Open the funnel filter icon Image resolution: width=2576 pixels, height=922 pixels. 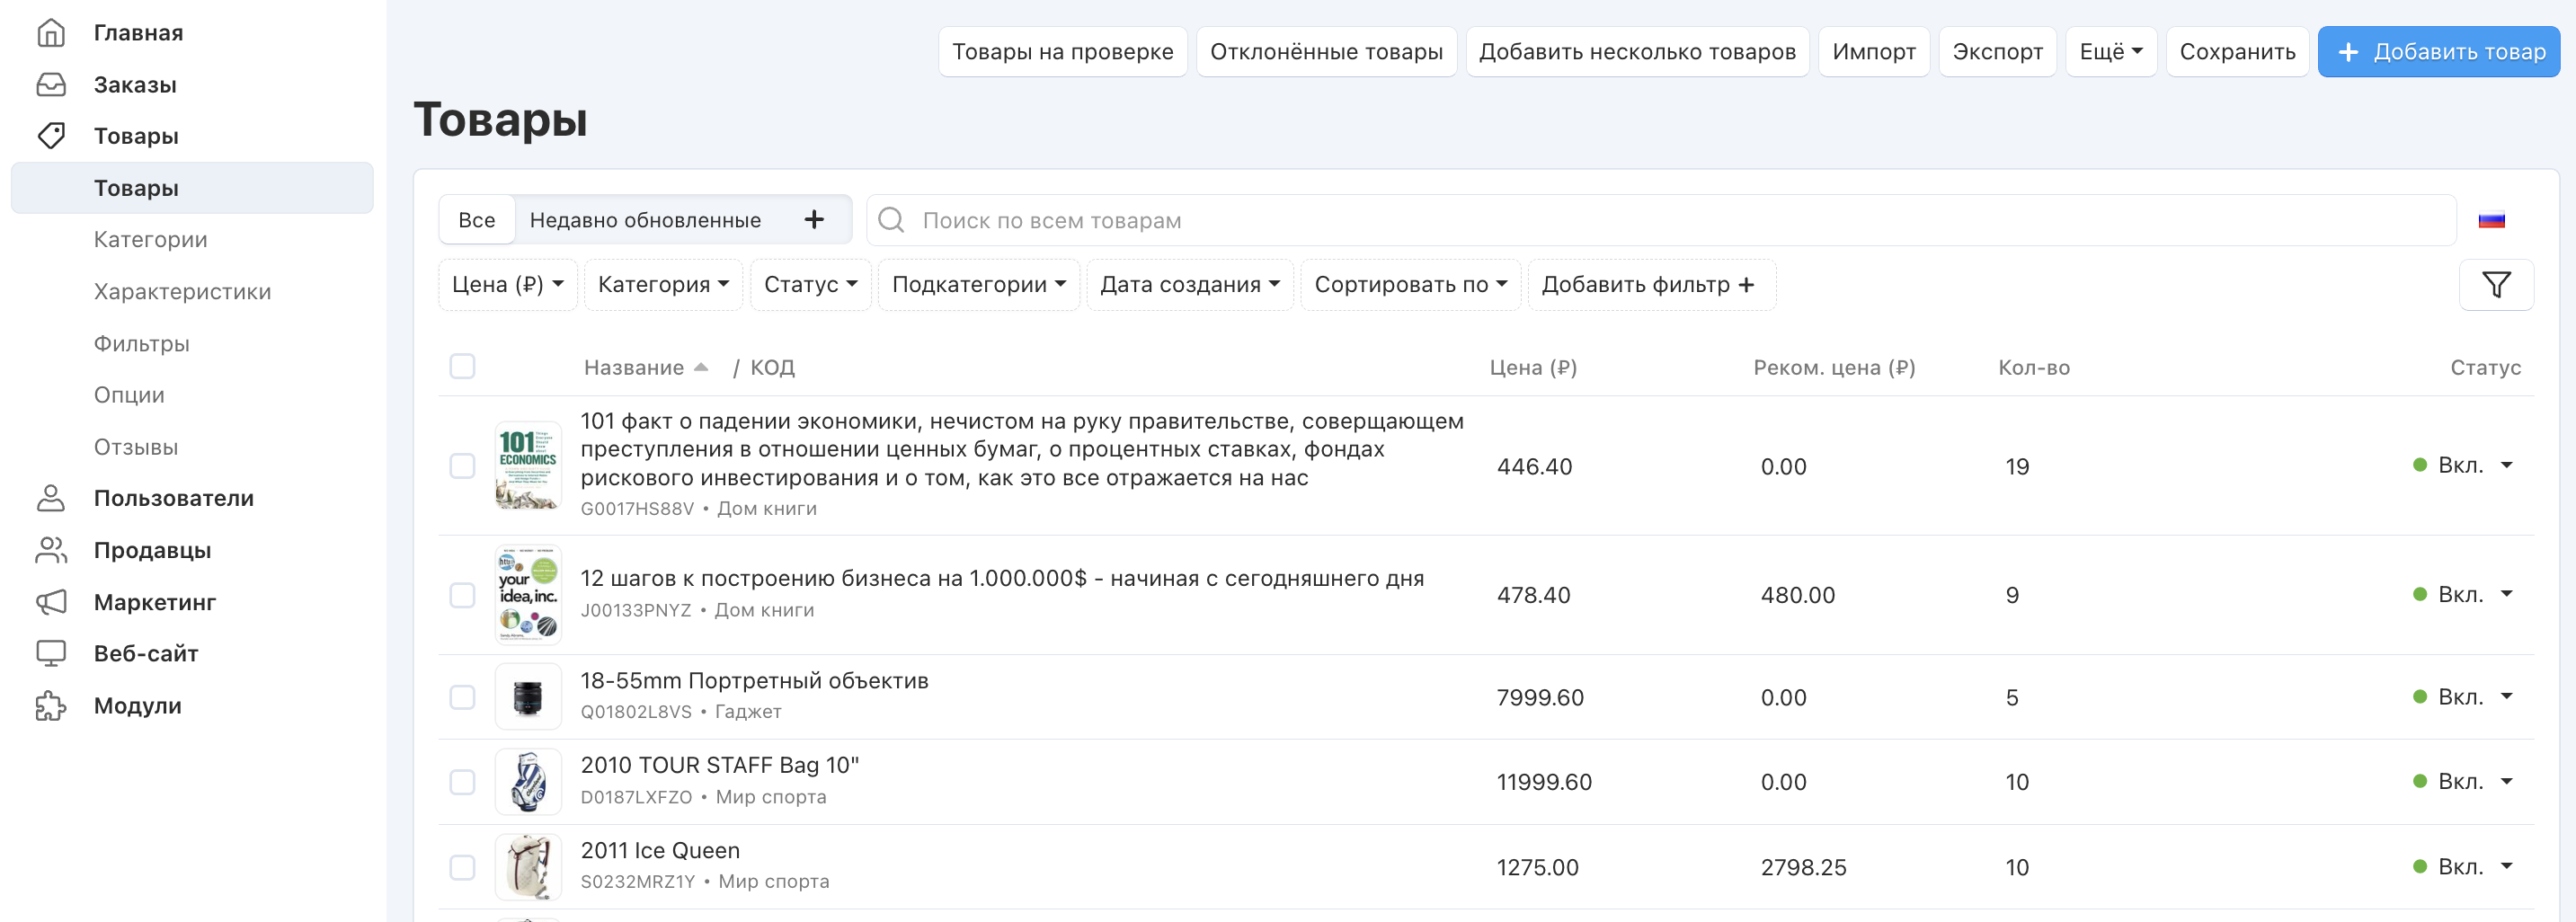point(2495,285)
